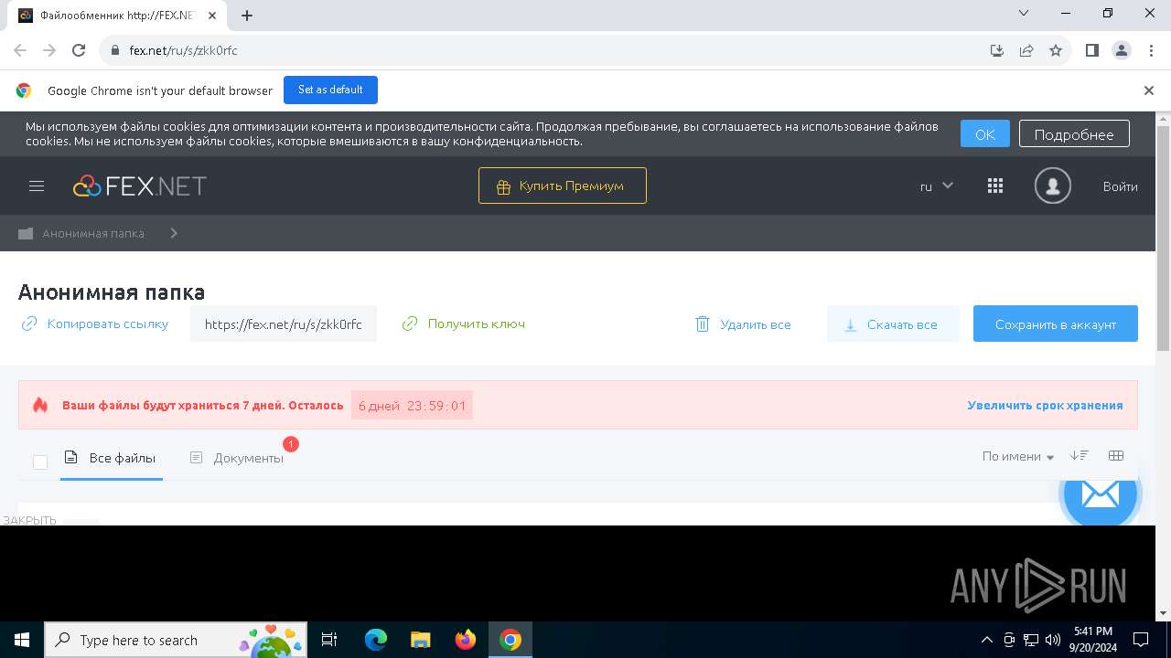The width and height of the screenshot is (1171, 658).
Task: Launch Firefox from taskbar
Action: tap(466, 640)
